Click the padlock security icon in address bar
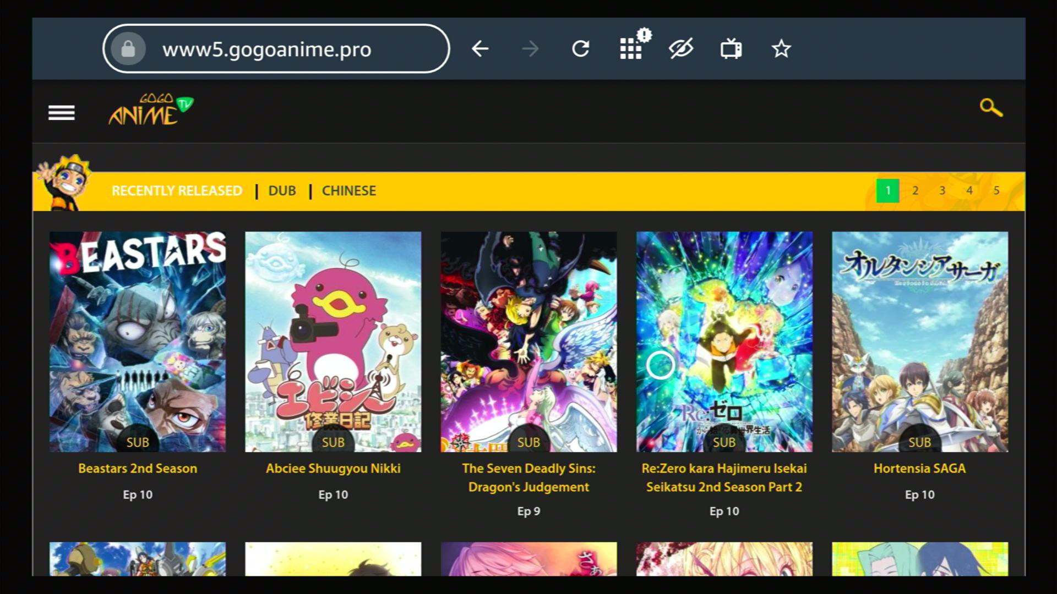 pyautogui.click(x=128, y=49)
